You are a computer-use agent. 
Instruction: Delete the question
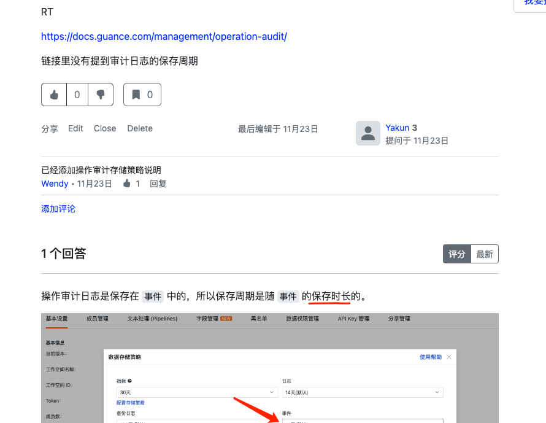(140, 128)
